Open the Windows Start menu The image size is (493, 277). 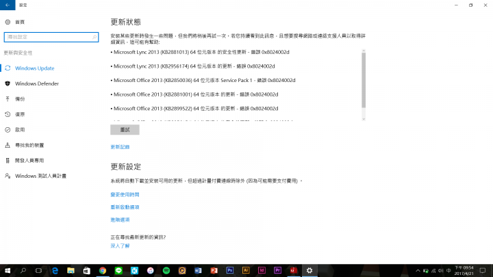pyautogui.click(x=8, y=270)
